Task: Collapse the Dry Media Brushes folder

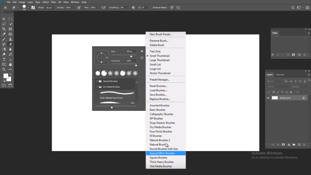Action: click(x=97, y=87)
